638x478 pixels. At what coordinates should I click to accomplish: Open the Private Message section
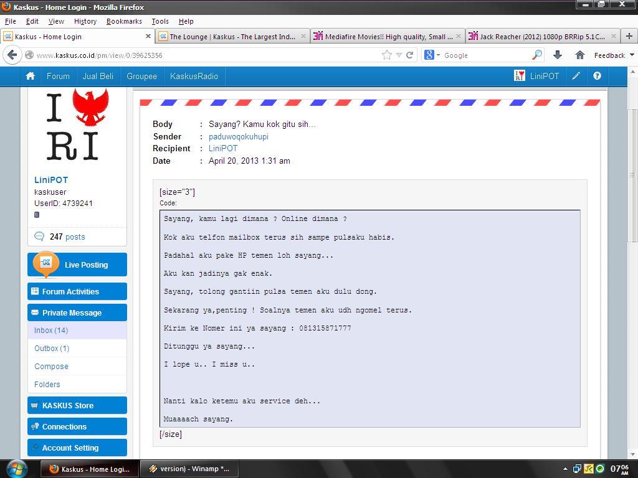[x=77, y=312]
